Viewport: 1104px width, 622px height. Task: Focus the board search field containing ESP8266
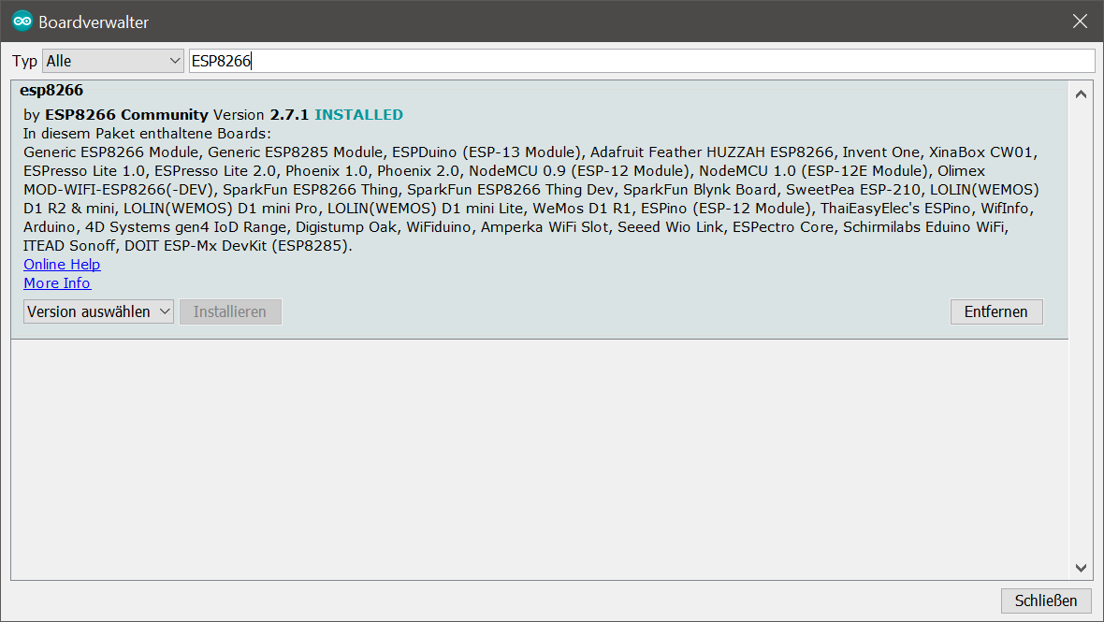[642, 61]
